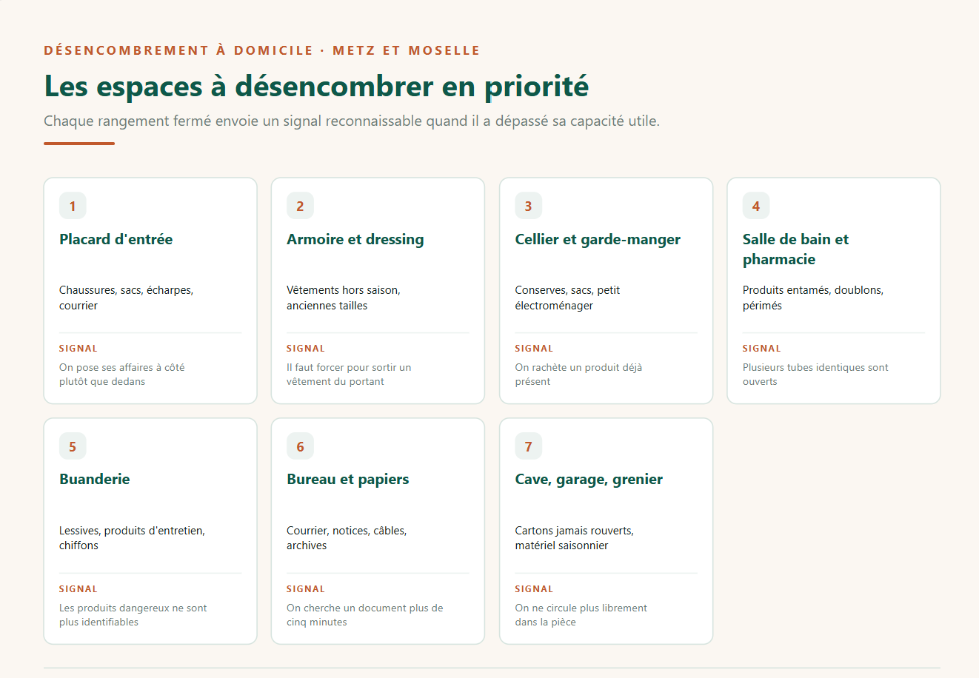
Task: Click the text 'Conserves, sacs, petit électroménager'
Action: (568, 298)
